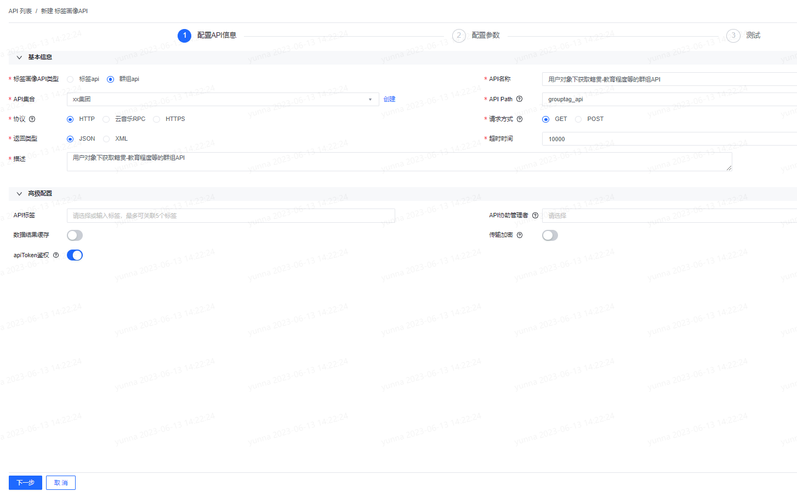Click help icon beside 请求方式 label
Image resolution: width=797 pixels, height=492 pixels.
pyautogui.click(x=520, y=119)
